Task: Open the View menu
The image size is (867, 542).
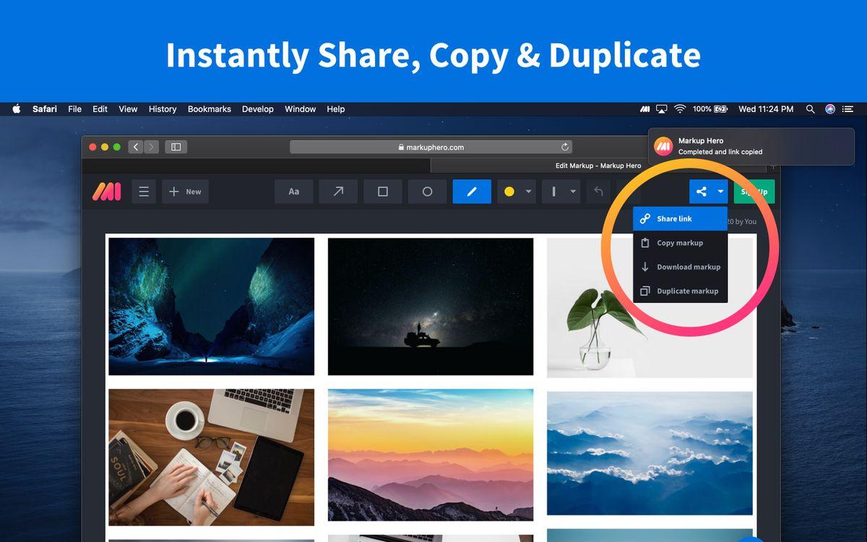Action: (x=128, y=109)
